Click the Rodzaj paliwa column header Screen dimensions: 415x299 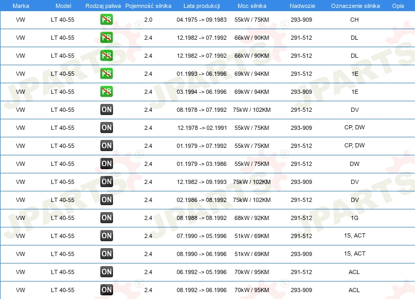coord(103,6)
